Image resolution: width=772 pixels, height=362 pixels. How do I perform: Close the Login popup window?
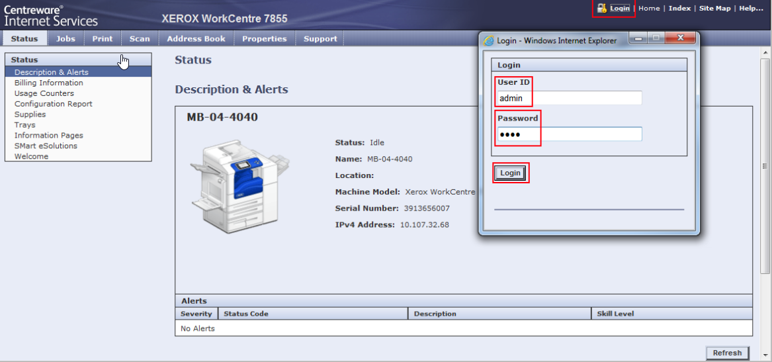[681, 38]
